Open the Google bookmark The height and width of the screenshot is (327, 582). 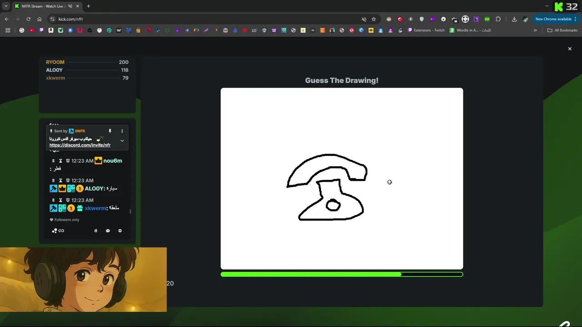22,30
